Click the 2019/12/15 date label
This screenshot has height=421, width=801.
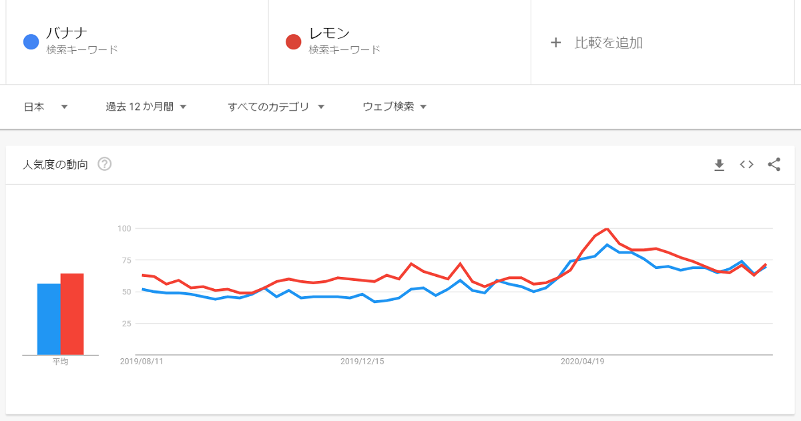pyautogui.click(x=362, y=361)
